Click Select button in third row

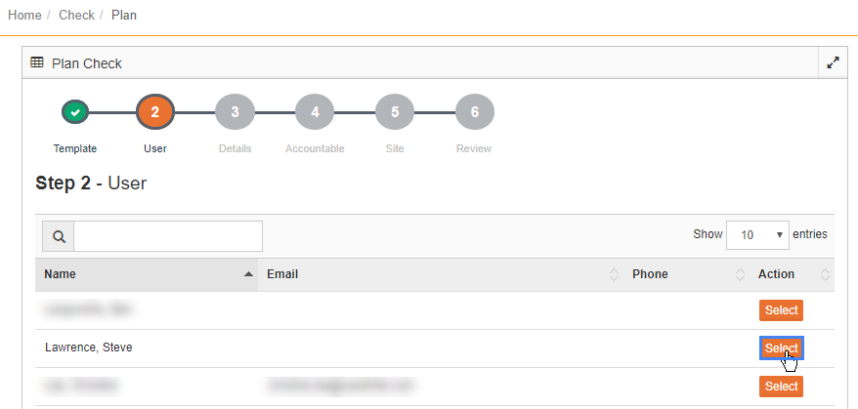coord(782,386)
